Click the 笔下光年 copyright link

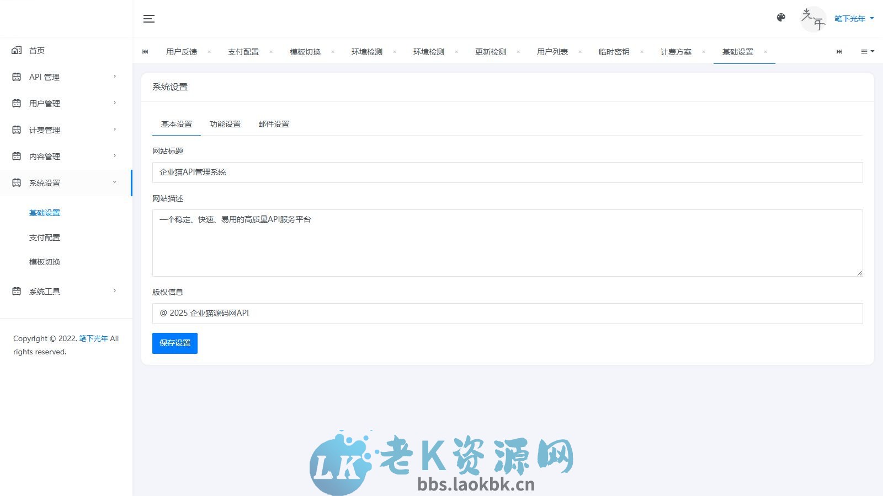point(92,338)
